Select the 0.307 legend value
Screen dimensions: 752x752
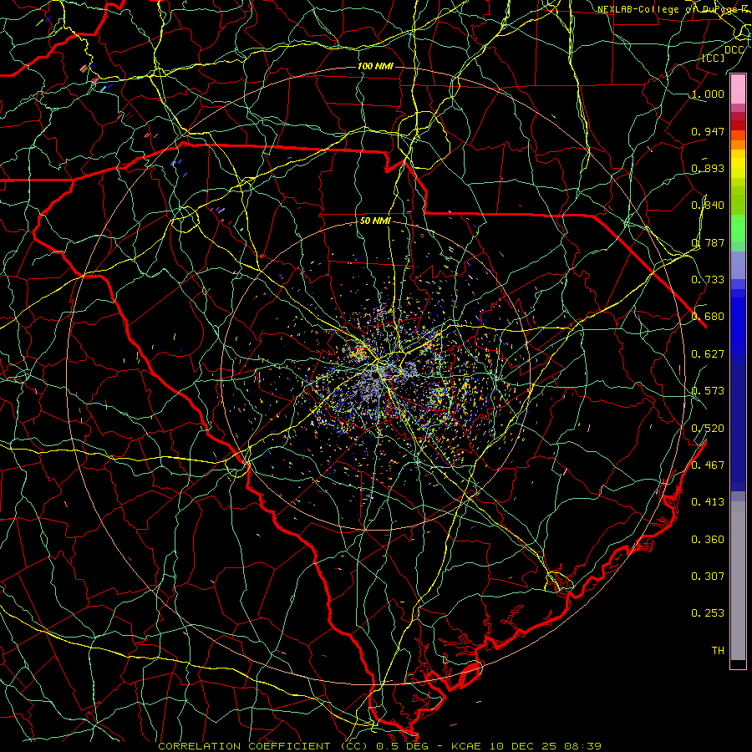click(708, 576)
